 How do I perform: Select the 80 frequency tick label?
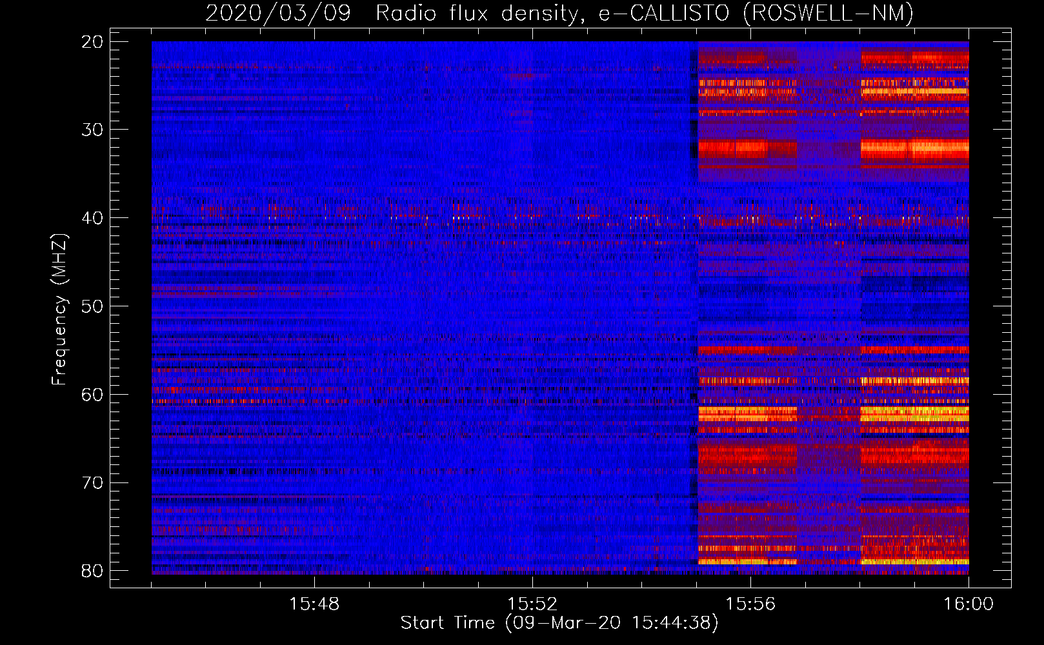(92, 571)
